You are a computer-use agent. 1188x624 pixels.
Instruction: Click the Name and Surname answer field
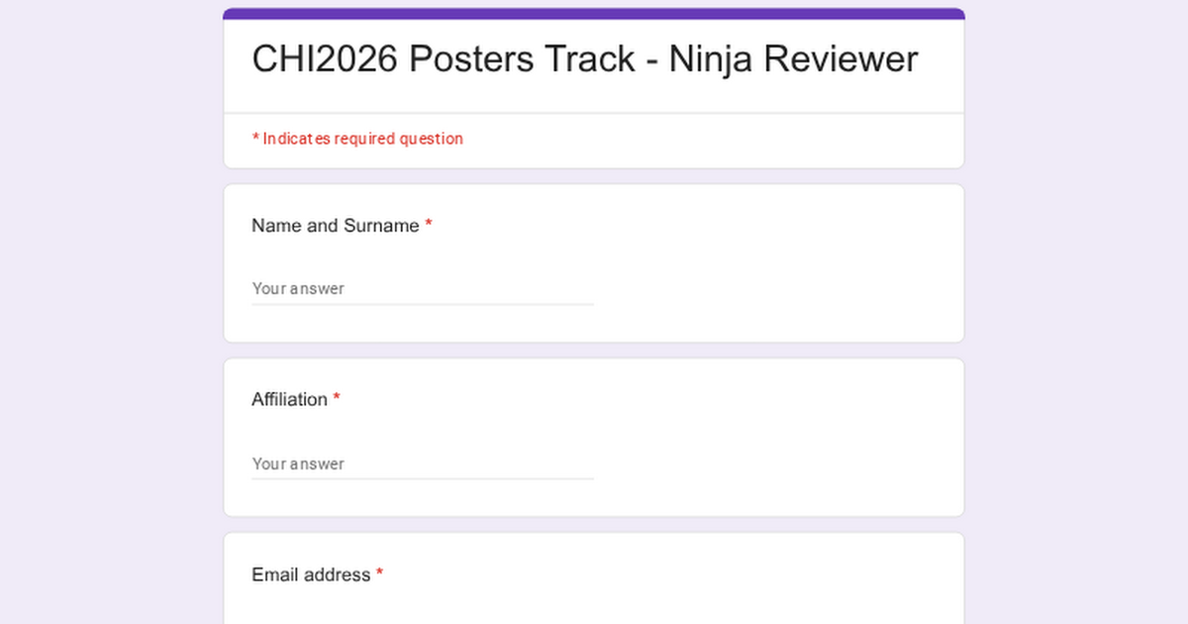422,289
